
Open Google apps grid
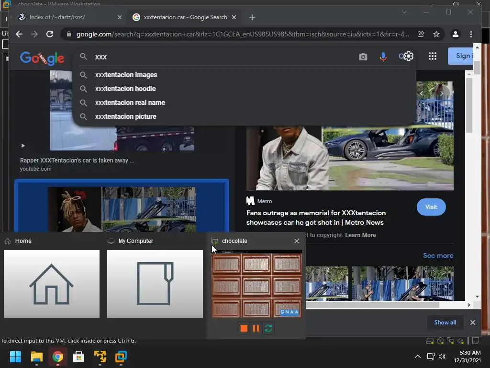(x=433, y=57)
